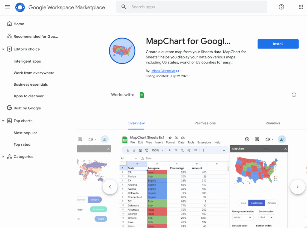This screenshot has width=307, height=228.
Task: Open the Minas Giannekas developer link
Action: 163,71
